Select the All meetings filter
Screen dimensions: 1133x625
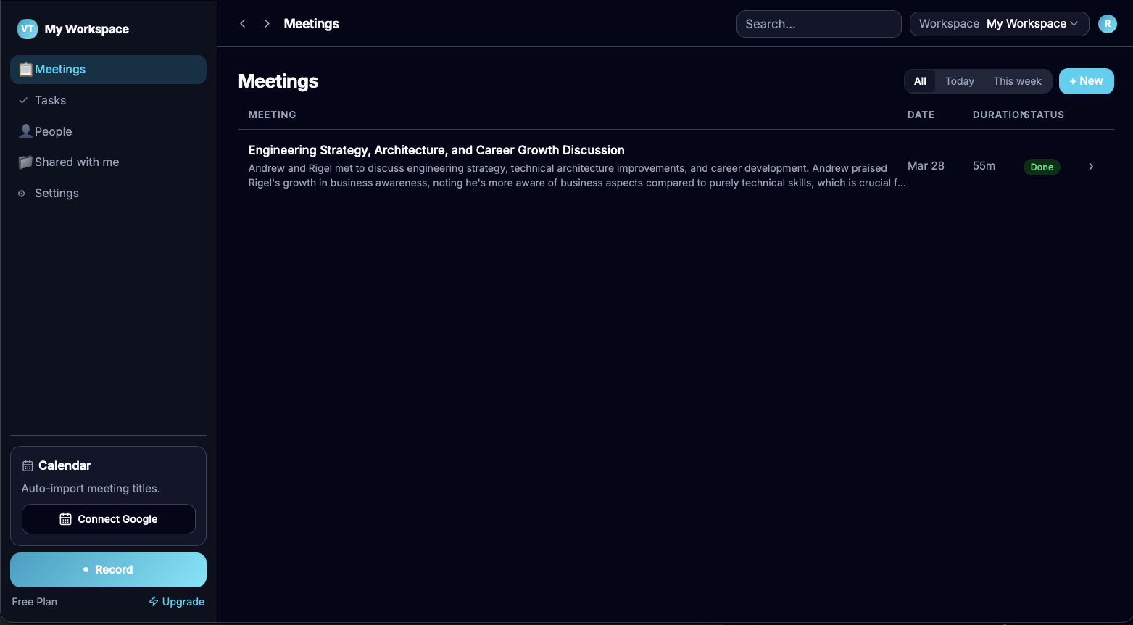tap(920, 81)
